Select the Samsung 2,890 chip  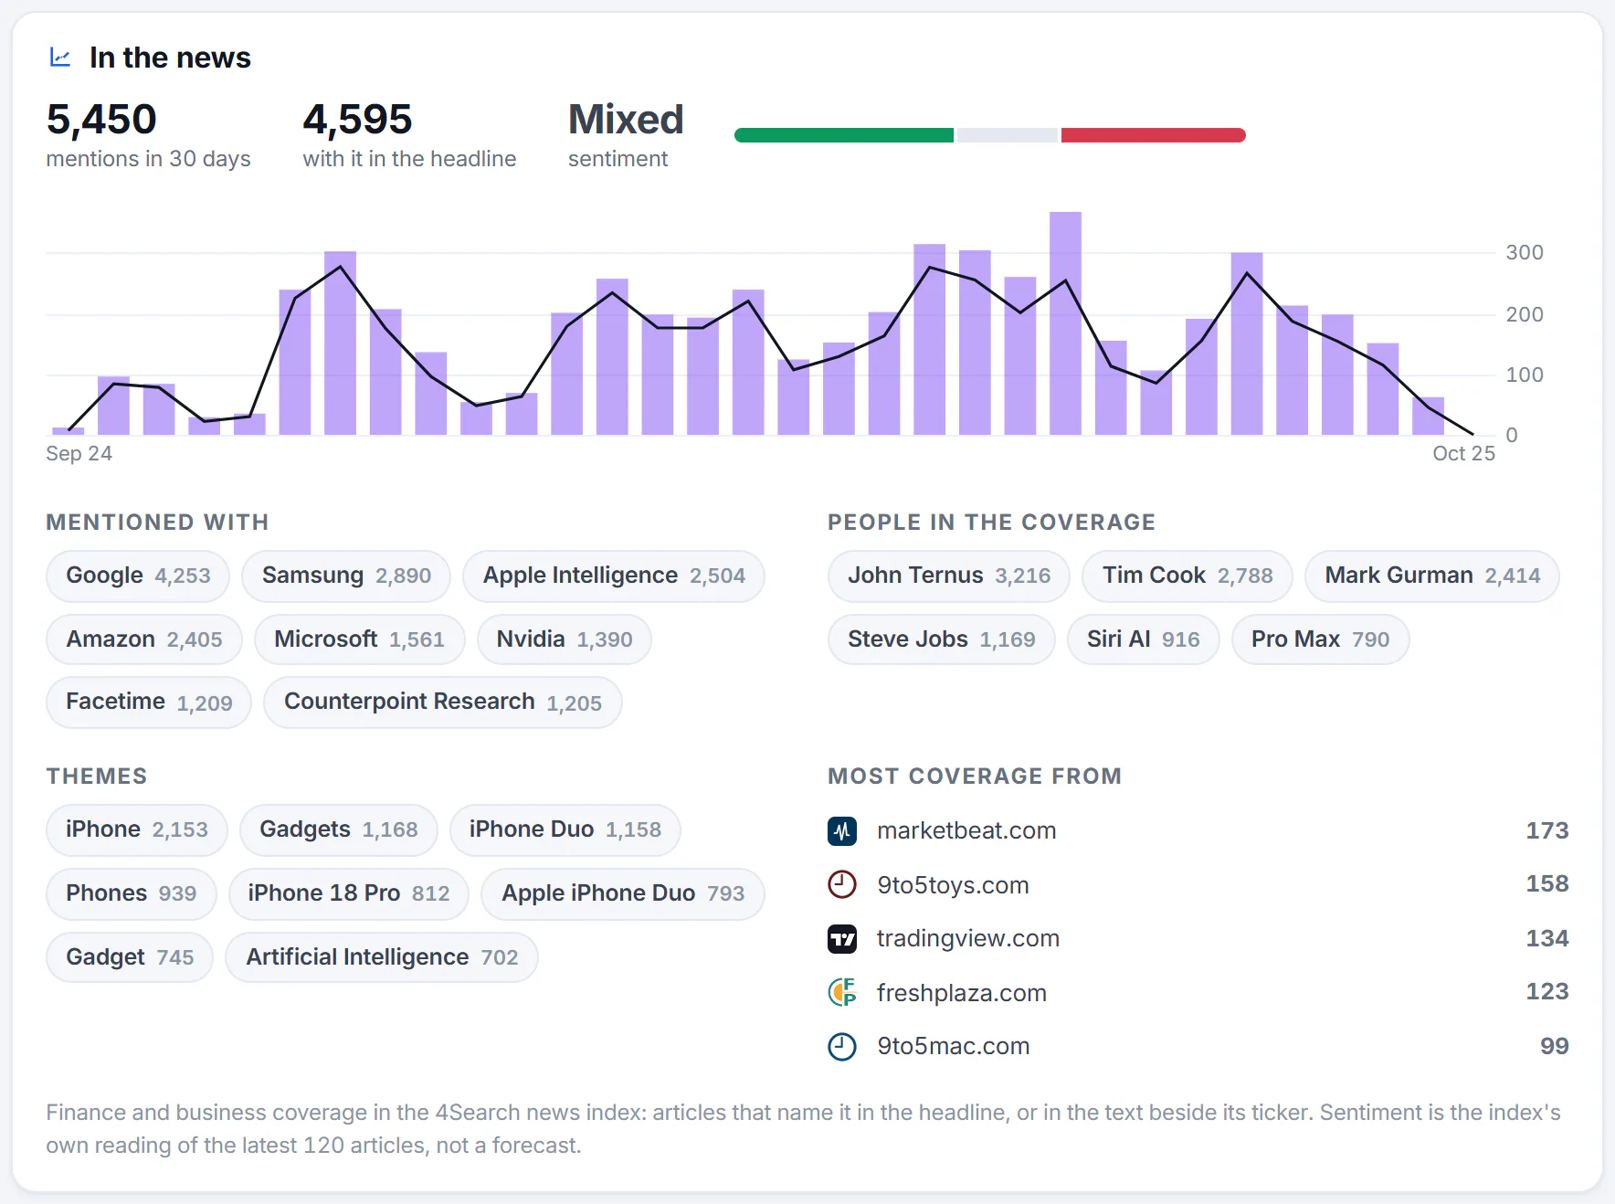346,576
